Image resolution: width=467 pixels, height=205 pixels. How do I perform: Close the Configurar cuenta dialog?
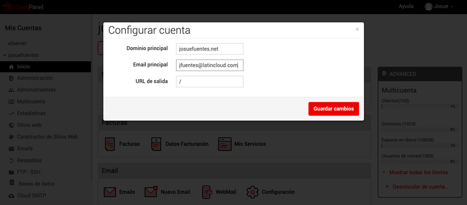click(357, 29)
